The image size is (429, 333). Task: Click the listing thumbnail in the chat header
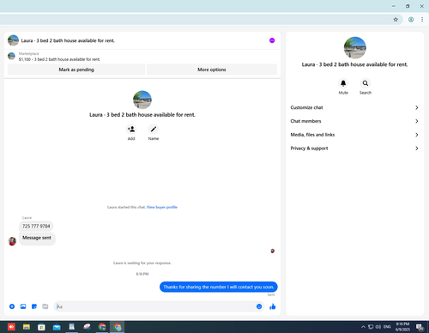click(13, 40)
